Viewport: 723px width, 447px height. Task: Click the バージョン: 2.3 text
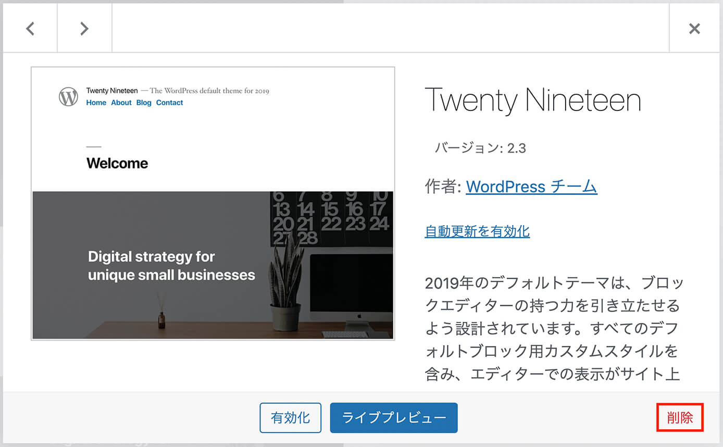(480, 148)
